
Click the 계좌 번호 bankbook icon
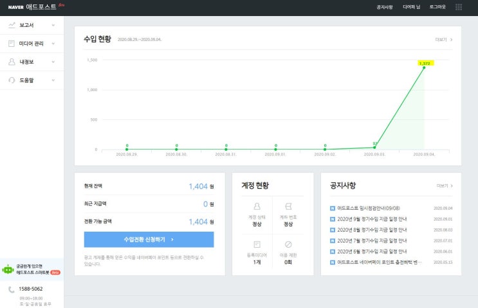pos(288,207)
